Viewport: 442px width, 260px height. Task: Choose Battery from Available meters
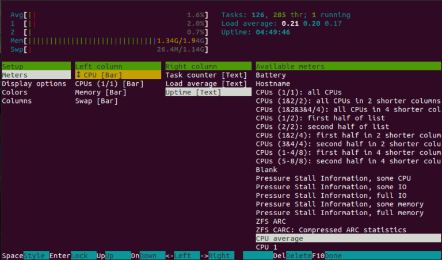pos(270,75)
